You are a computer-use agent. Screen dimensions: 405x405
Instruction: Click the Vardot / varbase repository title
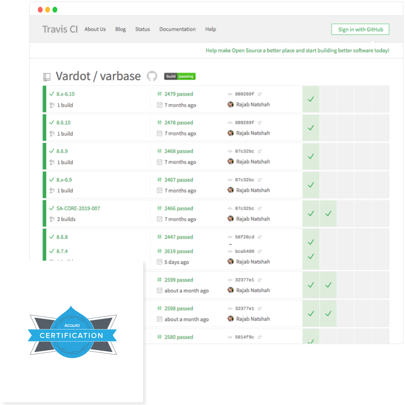(x=98, y=76)
